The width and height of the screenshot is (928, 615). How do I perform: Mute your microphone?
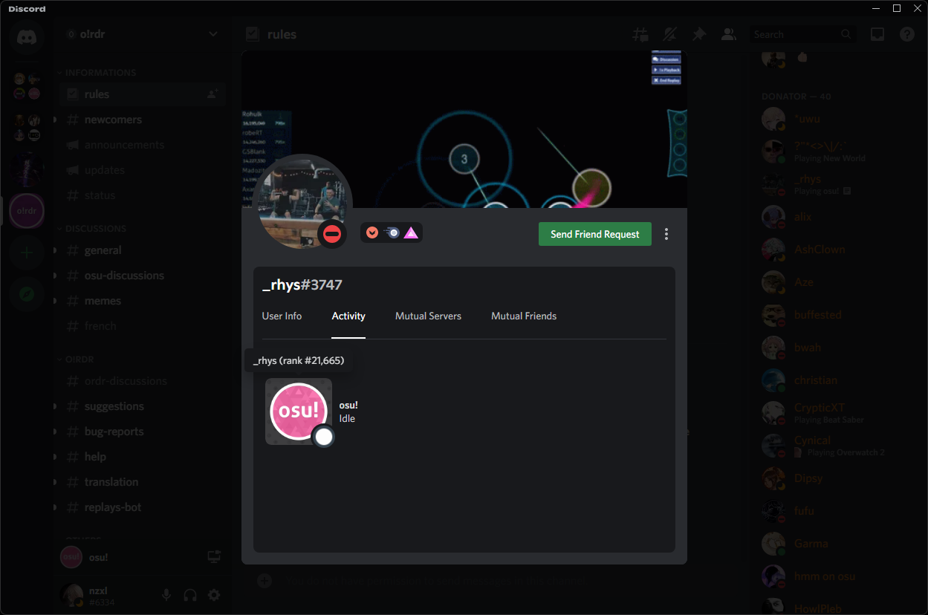(x=166, y=595)
